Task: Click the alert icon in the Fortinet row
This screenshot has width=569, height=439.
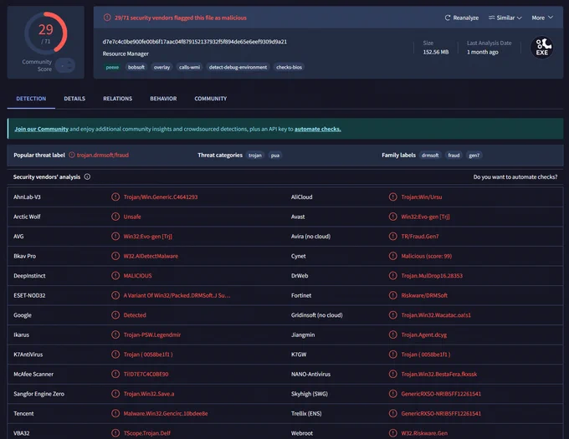Action: click(x=392, y=295)
